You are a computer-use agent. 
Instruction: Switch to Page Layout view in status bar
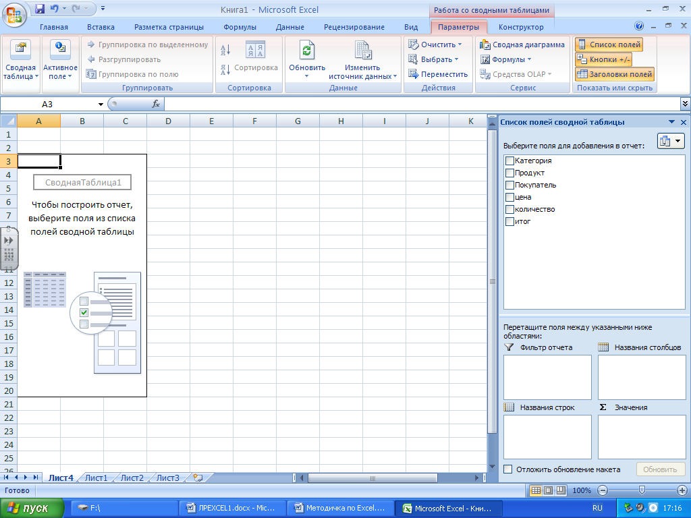(548, 490)
